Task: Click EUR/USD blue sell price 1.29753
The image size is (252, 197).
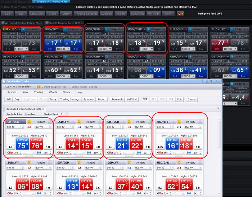Action: click(x=22, y=144)
